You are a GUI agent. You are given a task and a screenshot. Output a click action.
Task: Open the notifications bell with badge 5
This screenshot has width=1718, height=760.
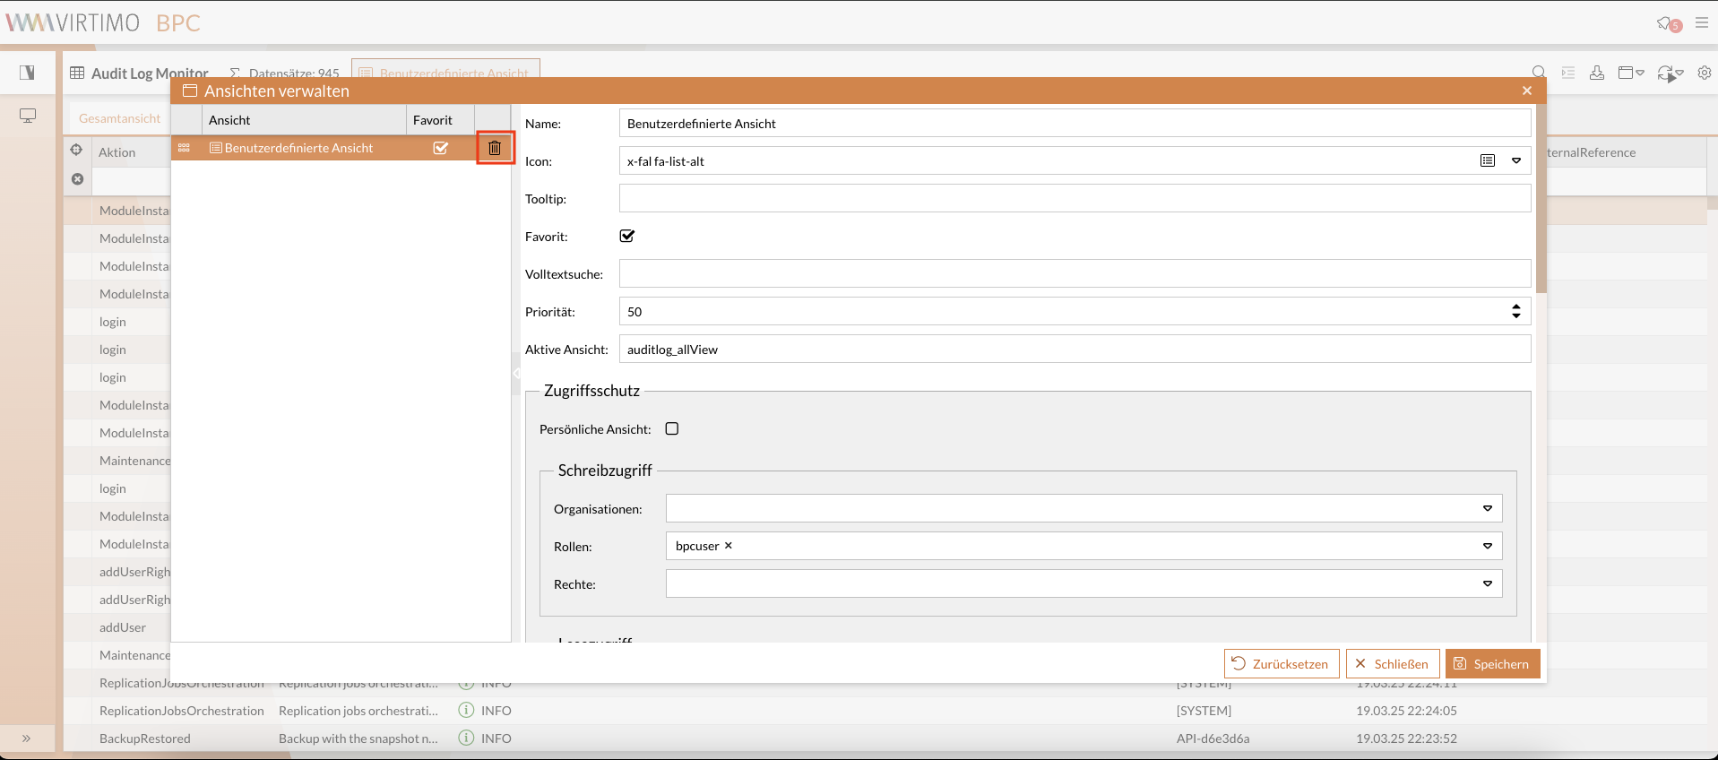pyautogui.click(x=1665, y=23)
